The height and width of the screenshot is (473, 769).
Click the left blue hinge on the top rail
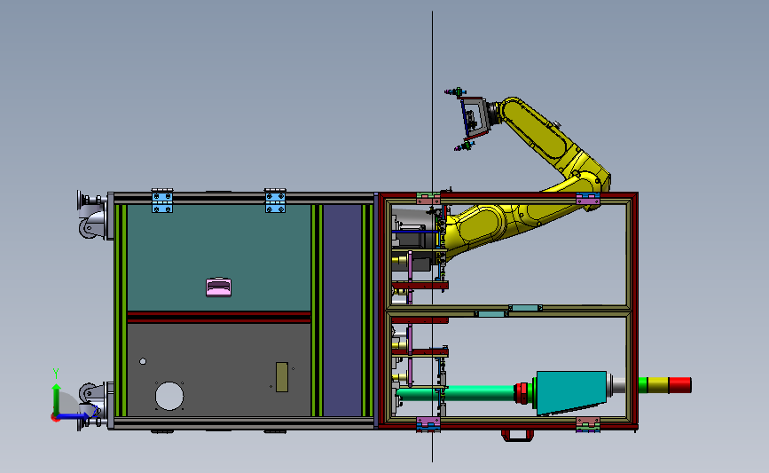pyautogui.click(x=161, y=201)
